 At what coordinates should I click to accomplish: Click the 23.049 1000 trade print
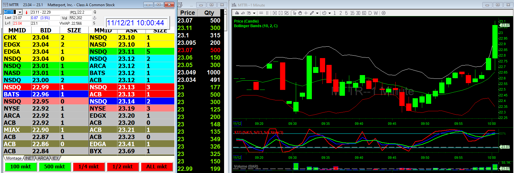click(x=199, y=72)
